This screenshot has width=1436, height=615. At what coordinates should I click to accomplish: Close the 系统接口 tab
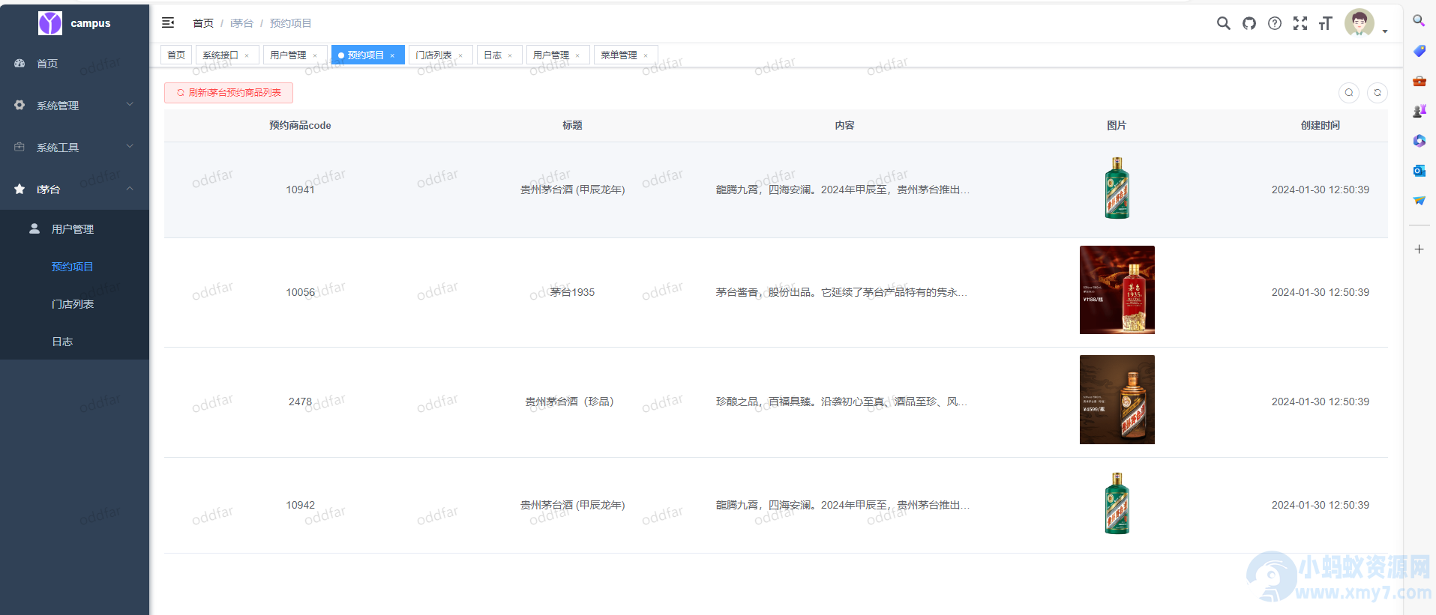[x=247, y=55]
